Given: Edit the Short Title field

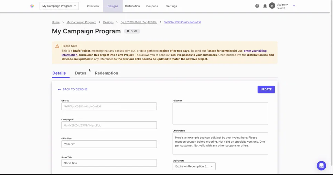Looking at the screenshot, I should click(x=109, y=163).
